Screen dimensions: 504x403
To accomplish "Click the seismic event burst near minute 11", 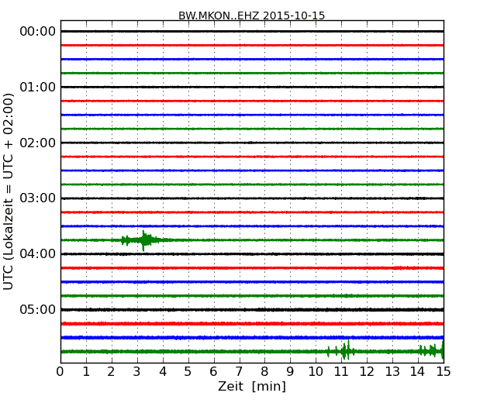I will click(x=342, y=350).
